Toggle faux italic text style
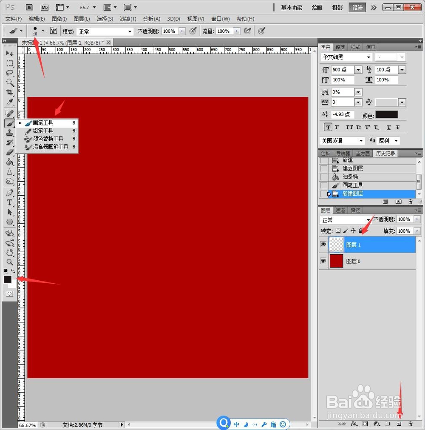425x430 pixels. coord(337,127)
